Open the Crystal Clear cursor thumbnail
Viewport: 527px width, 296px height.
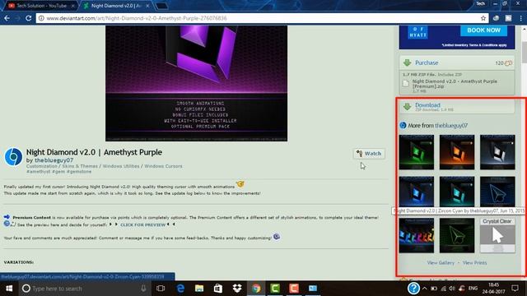(x=497, y=236)
